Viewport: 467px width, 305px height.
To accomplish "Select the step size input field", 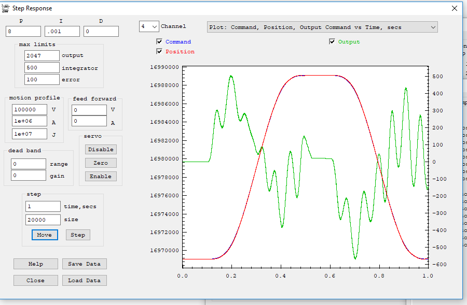I will tap(43, 220).
